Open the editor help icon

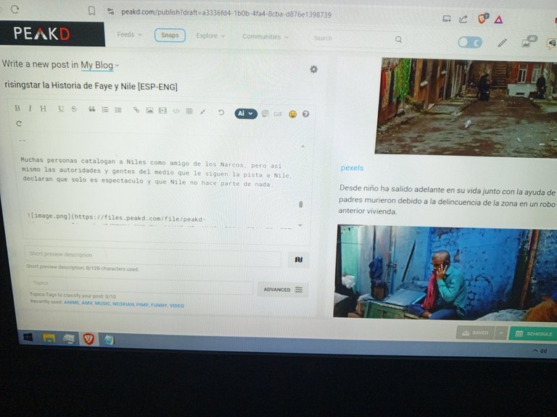[x=305, y=114]
